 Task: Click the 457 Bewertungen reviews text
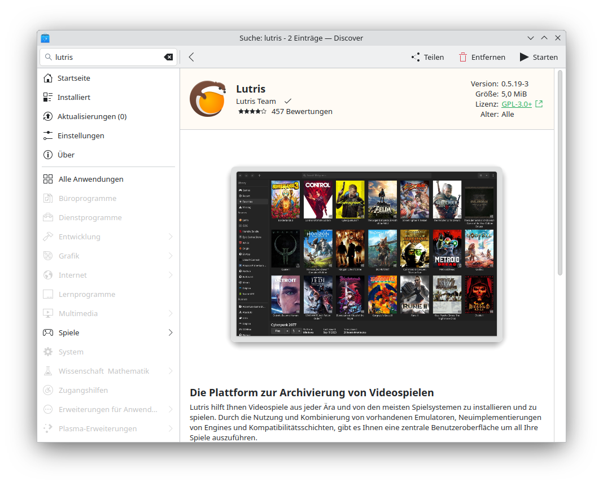[302, 112]
